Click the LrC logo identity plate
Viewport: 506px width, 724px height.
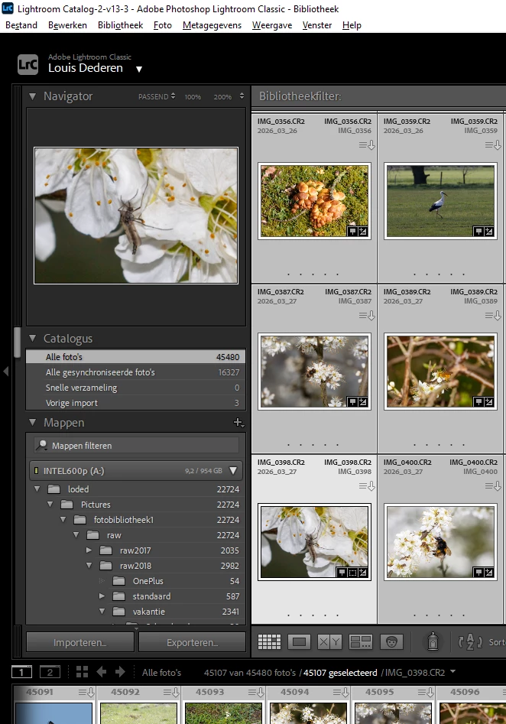28,65
